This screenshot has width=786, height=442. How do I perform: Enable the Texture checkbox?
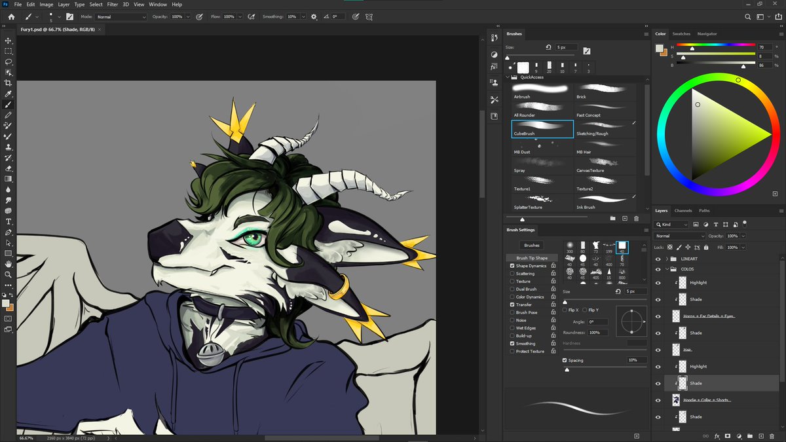pos(512,282)
